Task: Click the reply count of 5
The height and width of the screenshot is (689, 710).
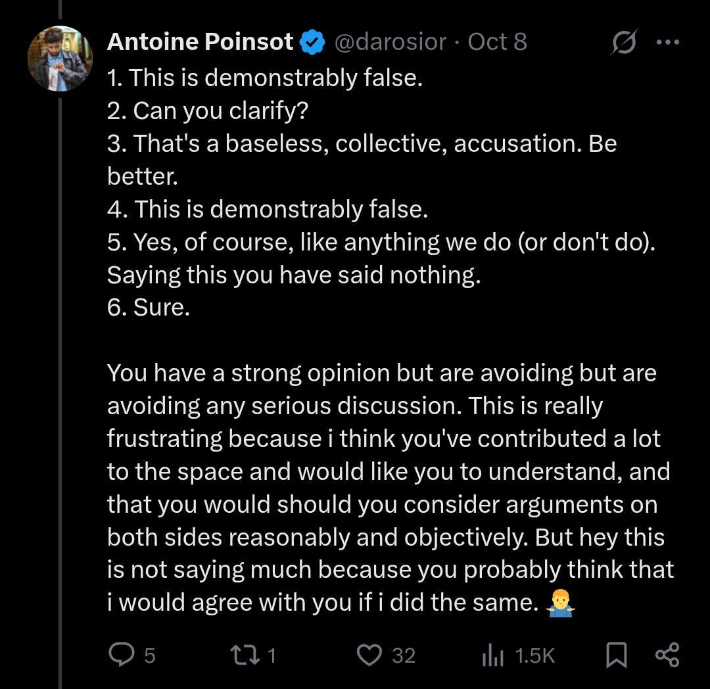Action: point(150,655)
